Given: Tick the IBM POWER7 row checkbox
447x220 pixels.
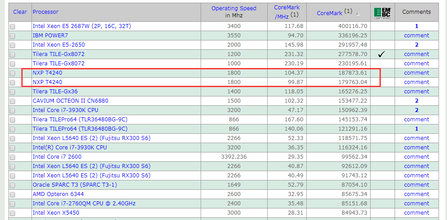Looking at the screenshot, I should click(x=12, y=36).
